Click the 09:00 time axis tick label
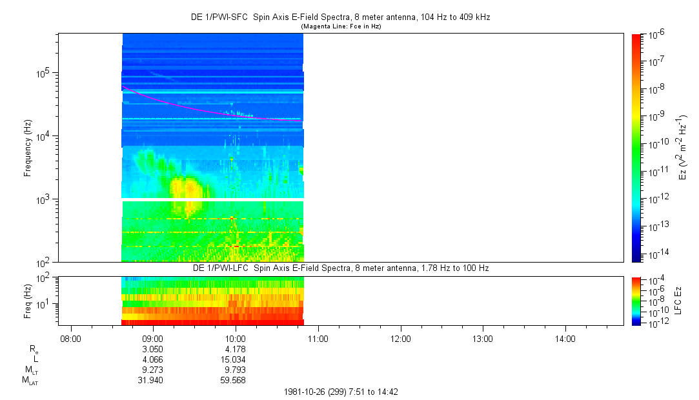Viewport: 699px width, 400px height. click(x=152, y=338)
